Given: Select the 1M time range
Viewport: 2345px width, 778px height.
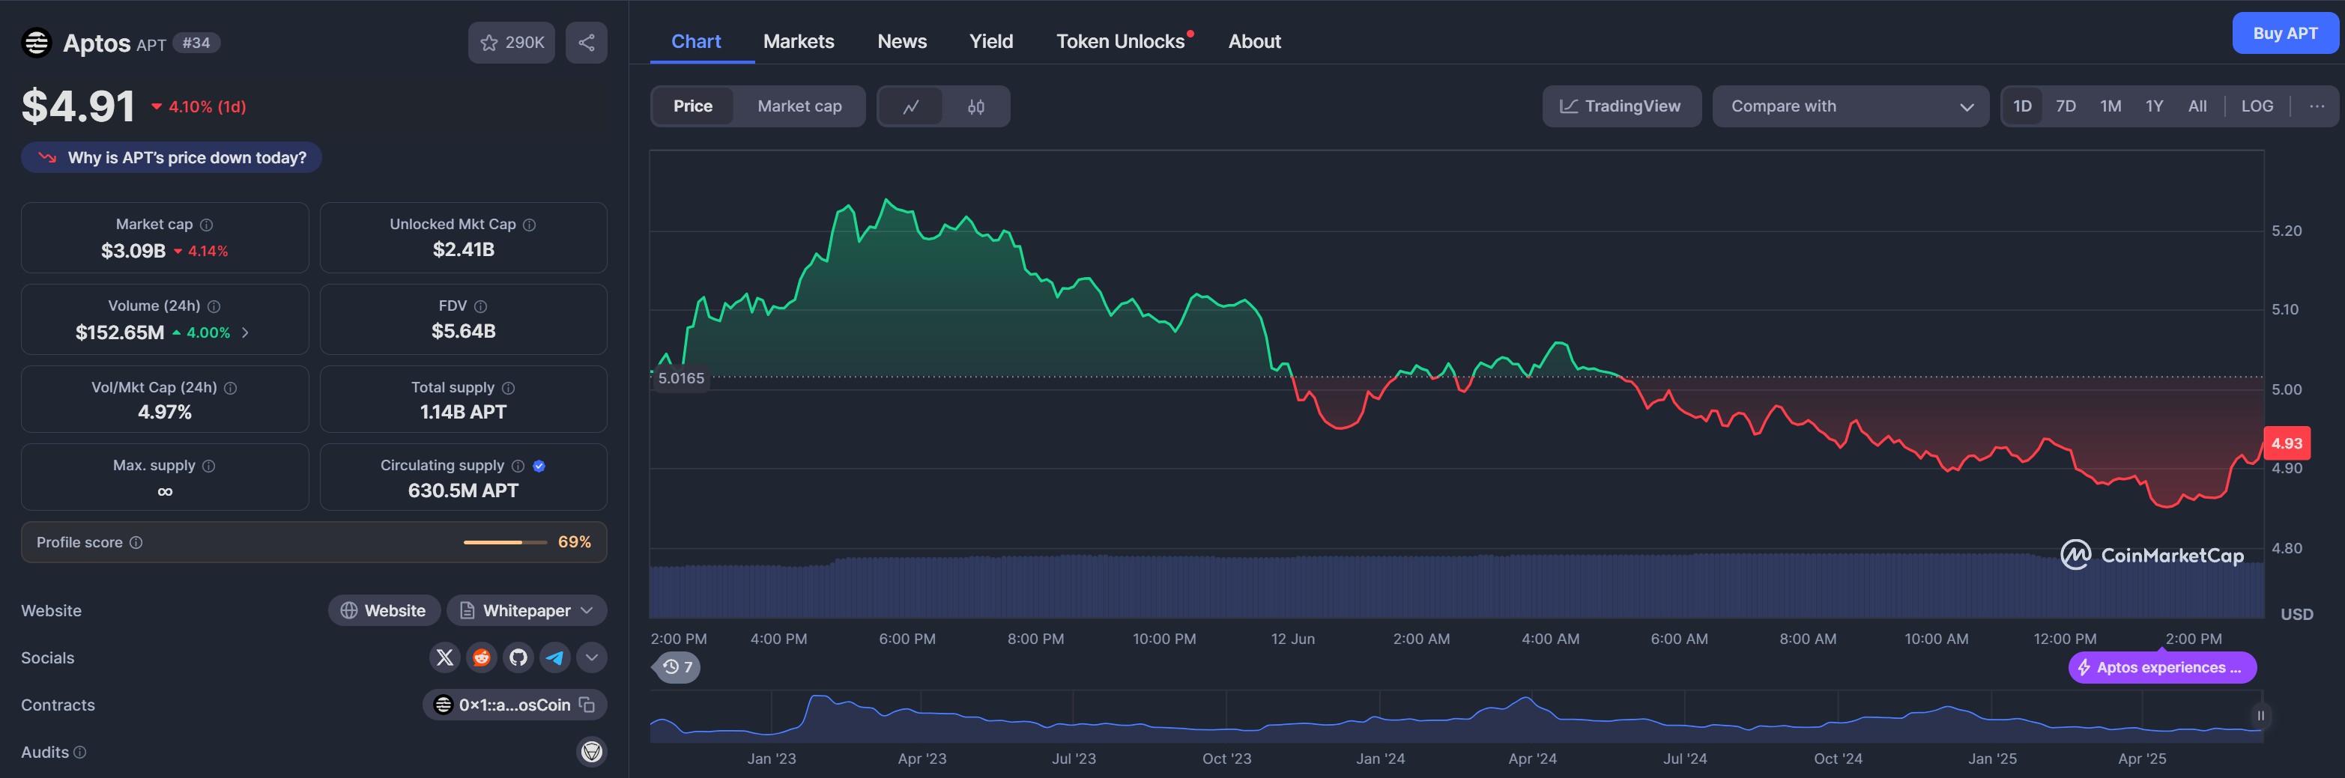Looking at the screenshot, I should coord(2110,106).
